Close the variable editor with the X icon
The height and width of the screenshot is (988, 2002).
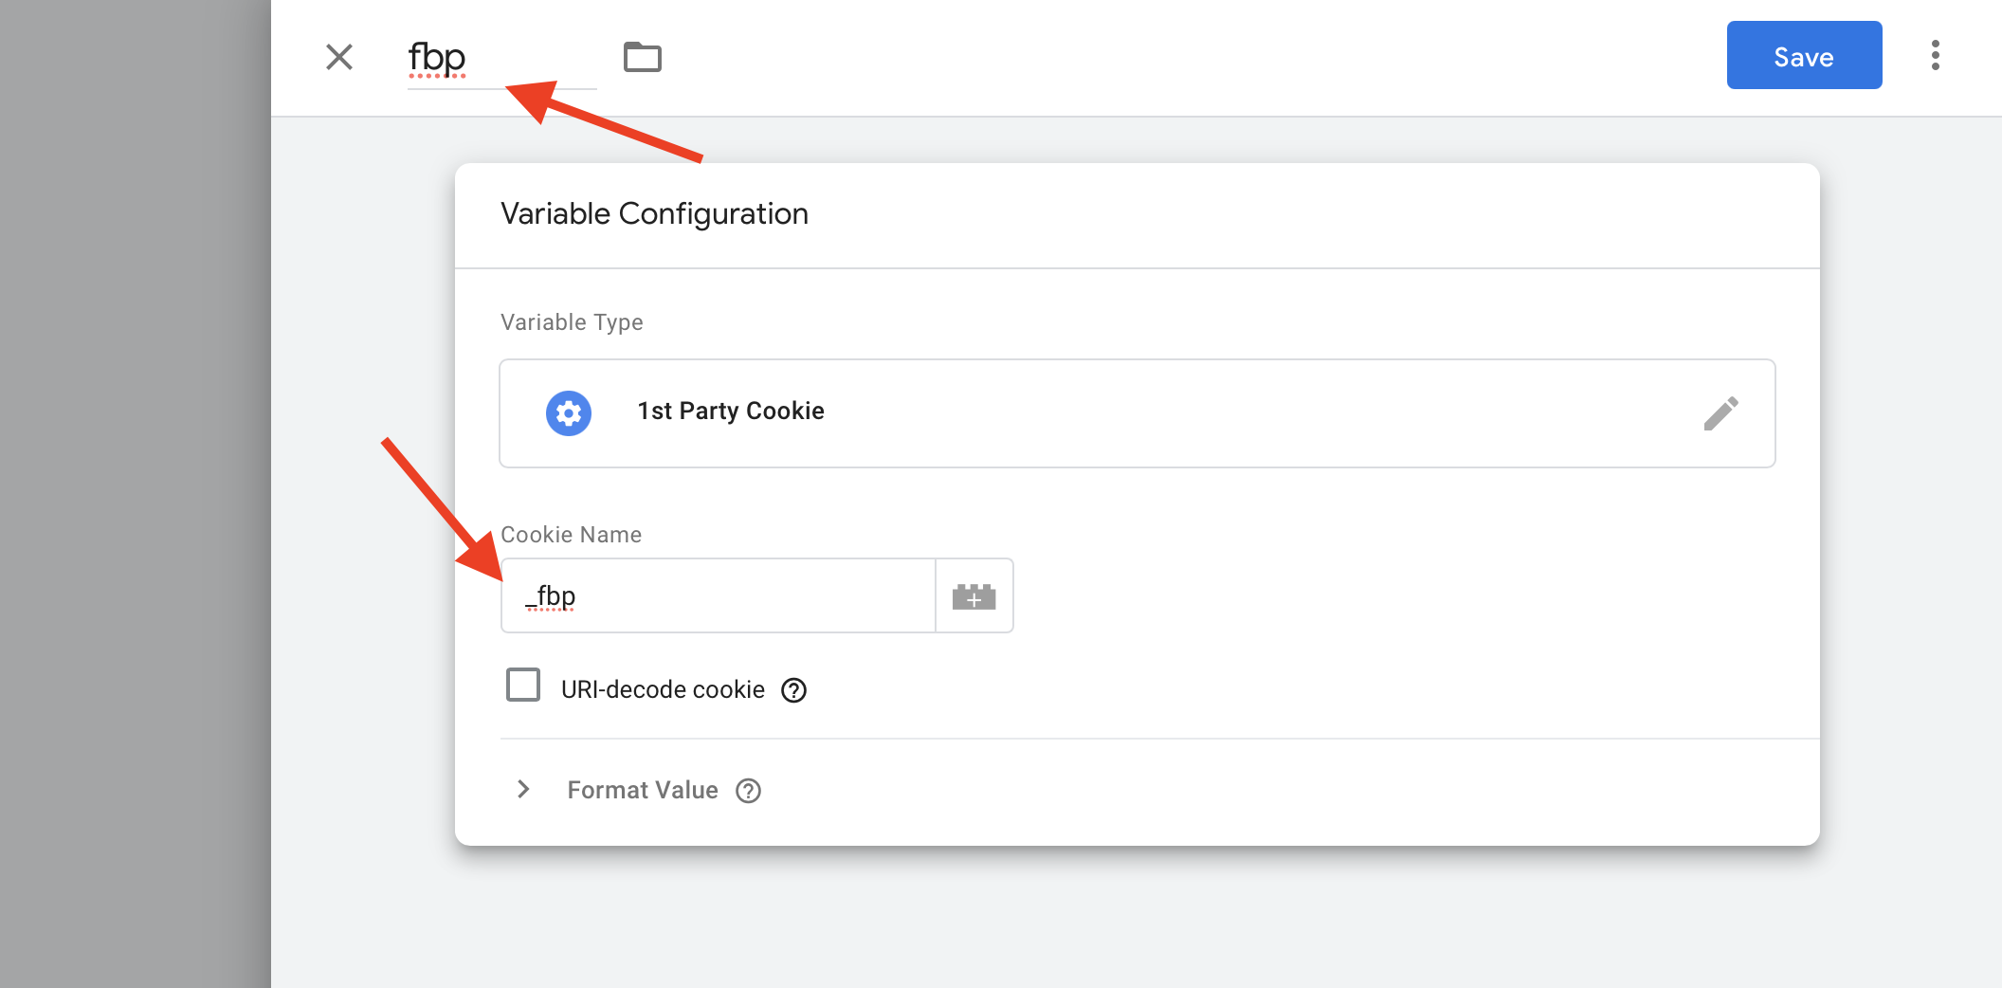click(x=339, y=57)
